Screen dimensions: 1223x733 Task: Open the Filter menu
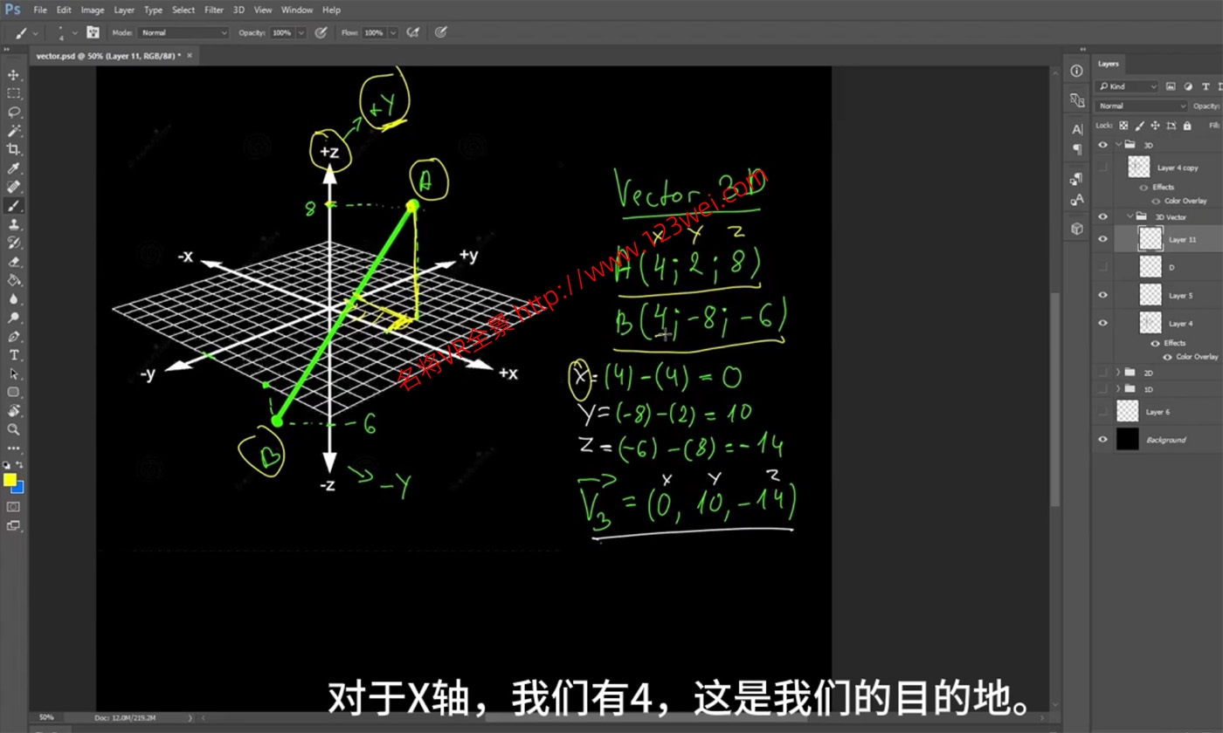click(214, 10)
